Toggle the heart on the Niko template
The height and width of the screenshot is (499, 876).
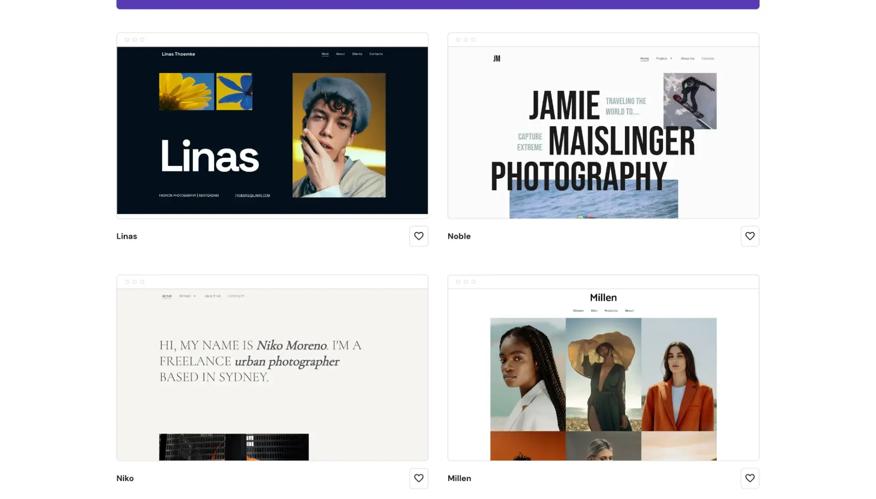[418, 478]
